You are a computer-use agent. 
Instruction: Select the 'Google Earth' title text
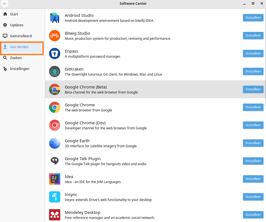pos(77,141)
